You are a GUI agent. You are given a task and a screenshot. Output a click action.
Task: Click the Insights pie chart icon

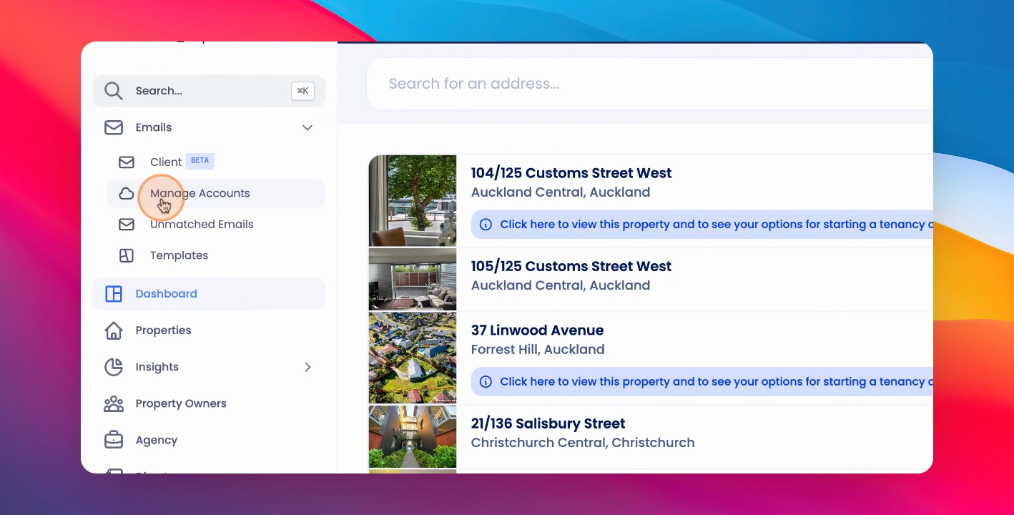tap(114, 367)
